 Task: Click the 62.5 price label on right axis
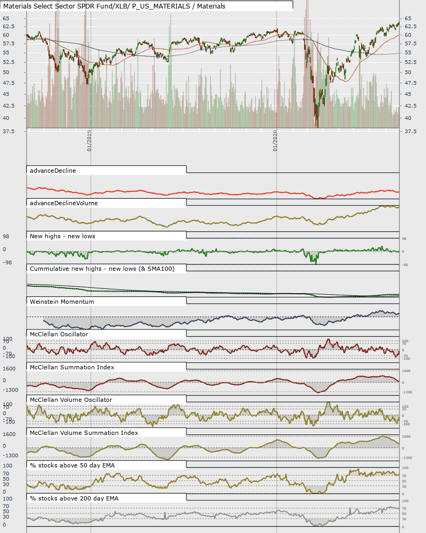[x=411, y=27]
